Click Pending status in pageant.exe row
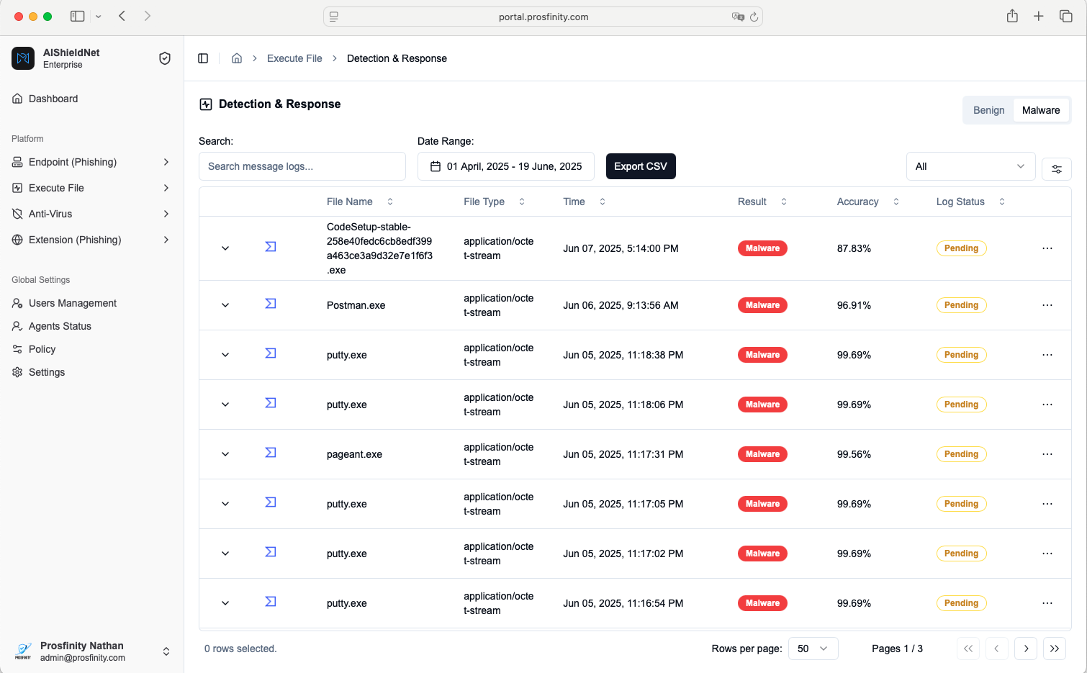1087x673 pixels. 961,454
